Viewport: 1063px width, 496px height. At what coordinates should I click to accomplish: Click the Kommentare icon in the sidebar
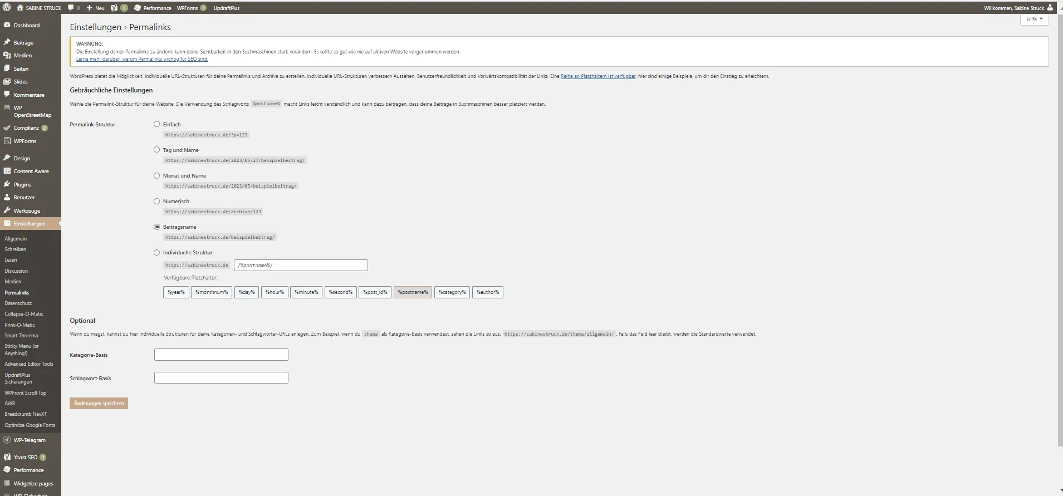7,95
